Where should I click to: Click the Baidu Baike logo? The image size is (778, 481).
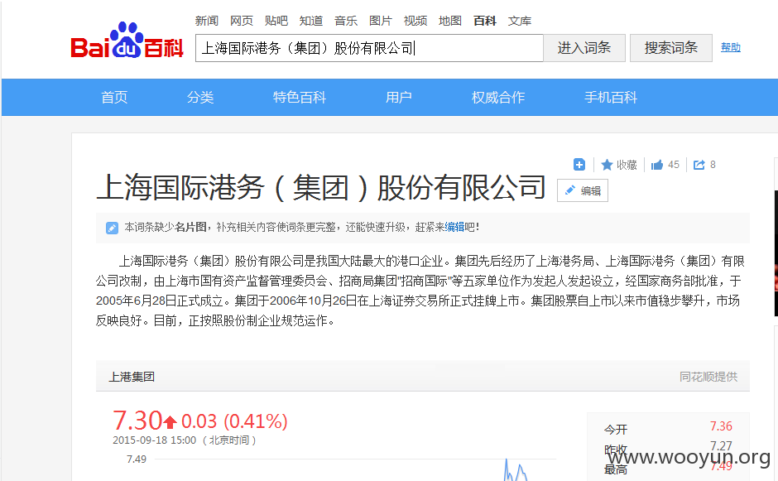coord(127,41)
